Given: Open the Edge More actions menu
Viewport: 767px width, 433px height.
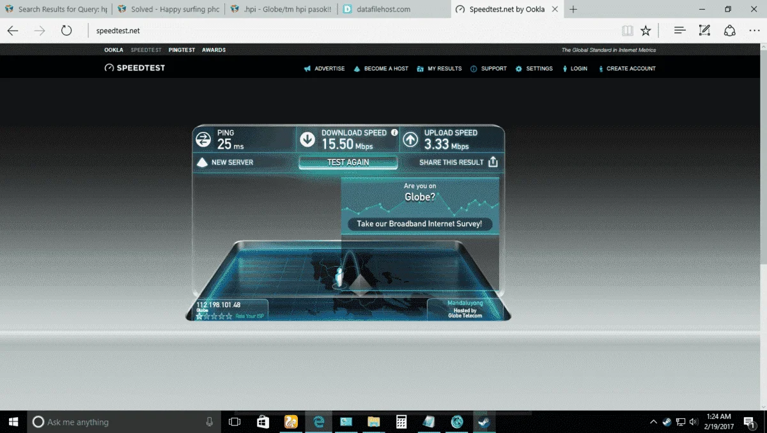Looking at the screenshot, I should click(754, 31).
